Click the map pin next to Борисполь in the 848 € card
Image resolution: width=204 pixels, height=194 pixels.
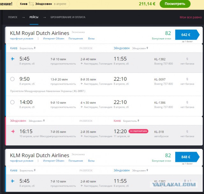pyautogui.click(x=35, y=170)
